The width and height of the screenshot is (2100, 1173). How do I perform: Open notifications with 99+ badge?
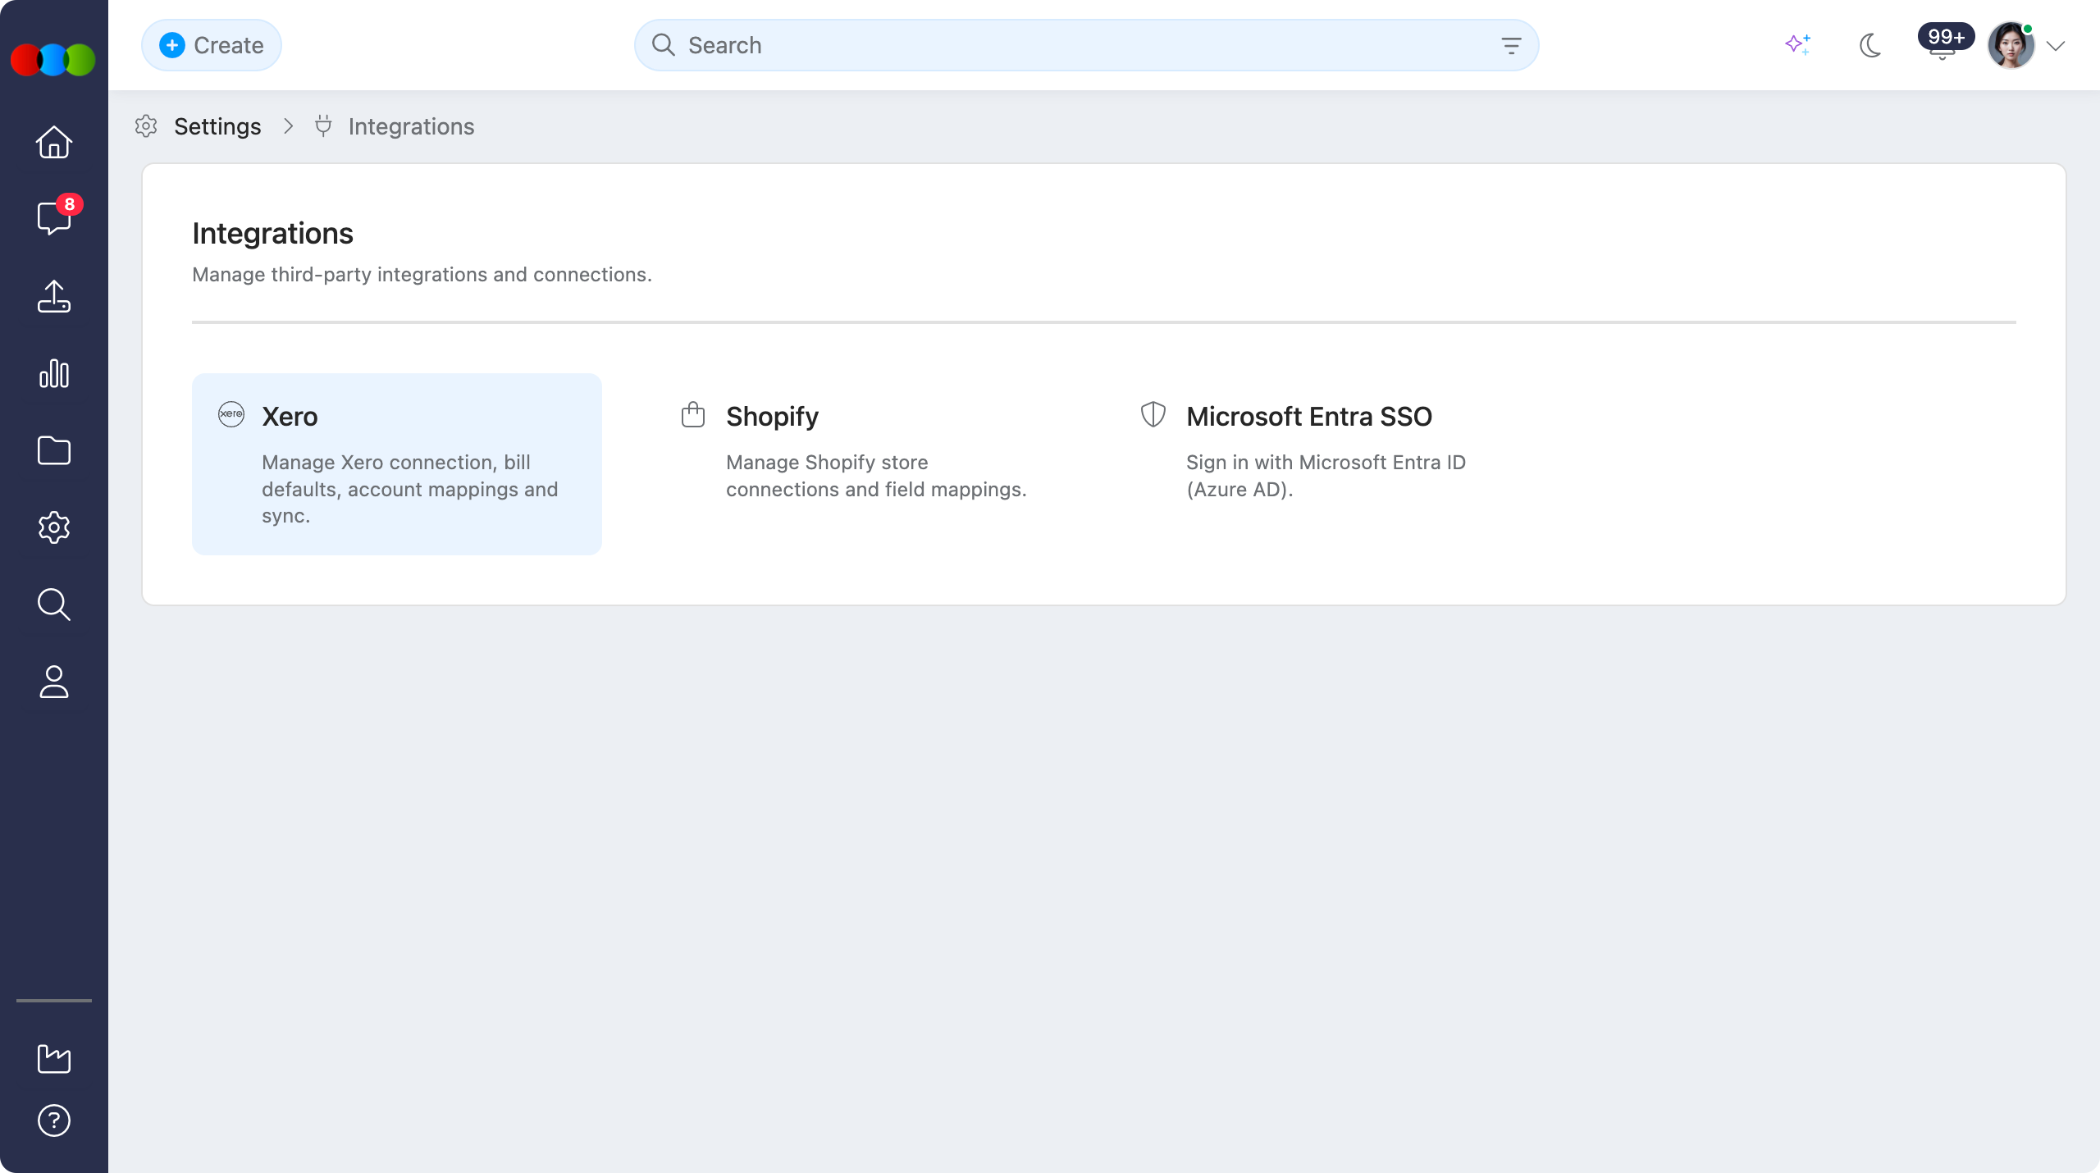[1944, 43]
